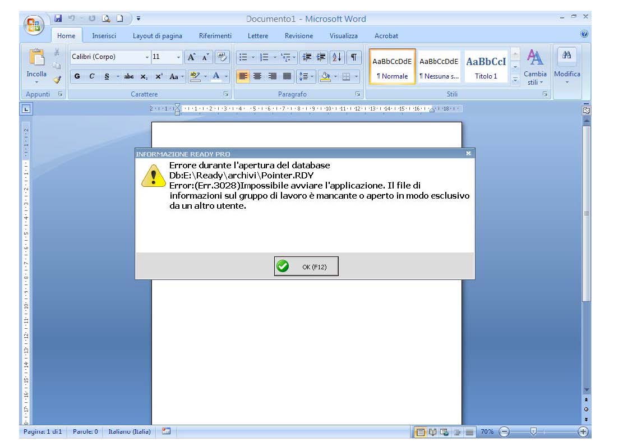Switch to the Riferimenti tab
This screenshot has height=441, width=623.
pos(215,36)
